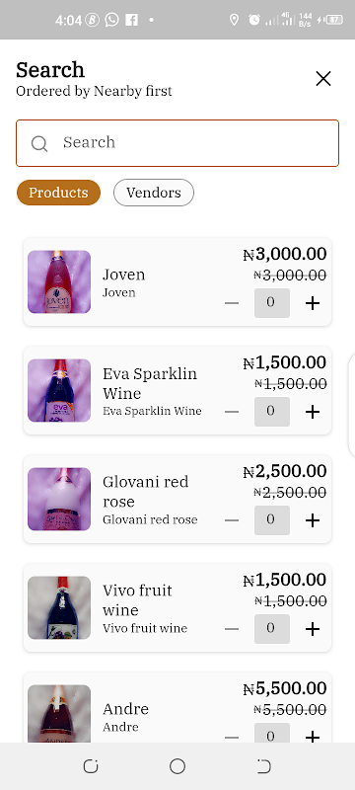Add one Eva Sparklin Wine with plus
355x790 pixels.
[313, 412]
